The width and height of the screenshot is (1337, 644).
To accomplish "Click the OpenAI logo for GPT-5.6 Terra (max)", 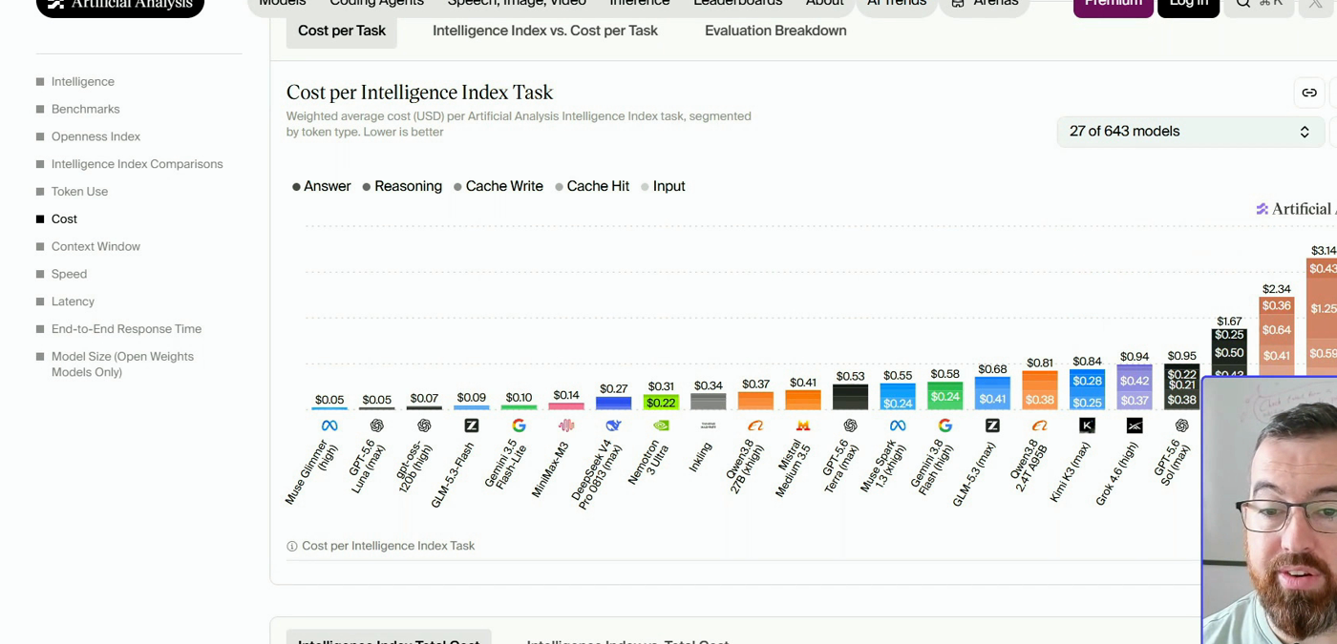I will point(850,426).
